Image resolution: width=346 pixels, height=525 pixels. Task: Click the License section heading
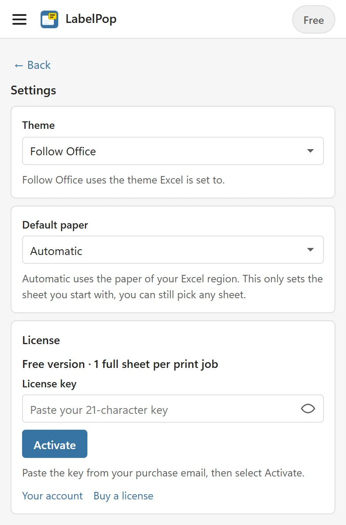(x=41, y=340)
